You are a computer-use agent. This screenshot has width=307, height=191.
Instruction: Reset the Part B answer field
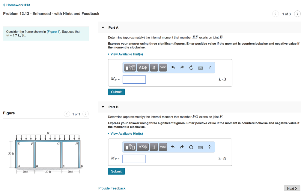point(191,147)
